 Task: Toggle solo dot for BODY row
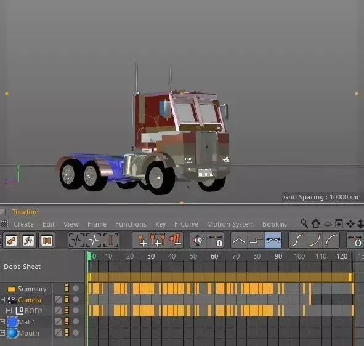click(76, 310)
